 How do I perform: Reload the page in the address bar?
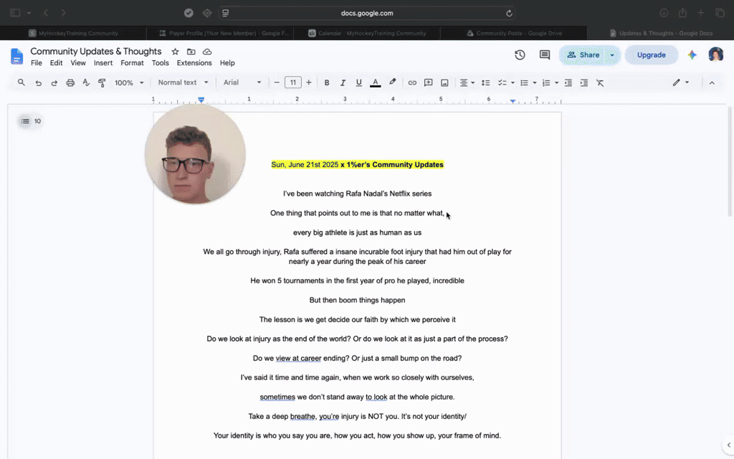(x=509, y=13)
